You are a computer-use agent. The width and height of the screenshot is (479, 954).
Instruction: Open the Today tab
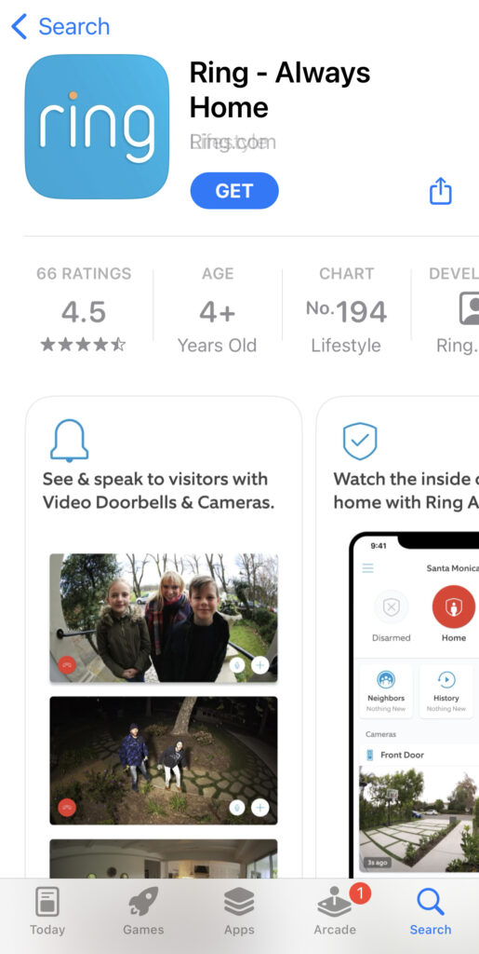coord(47,911)
